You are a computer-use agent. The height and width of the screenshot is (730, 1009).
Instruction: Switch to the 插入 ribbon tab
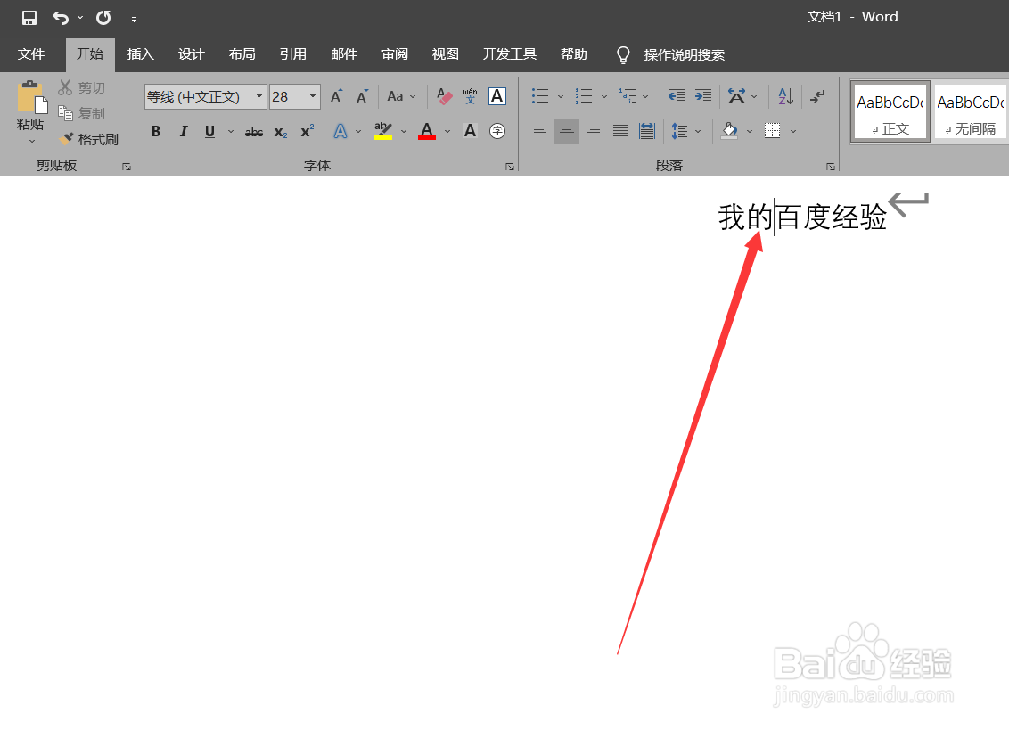(x=140, y=54)
